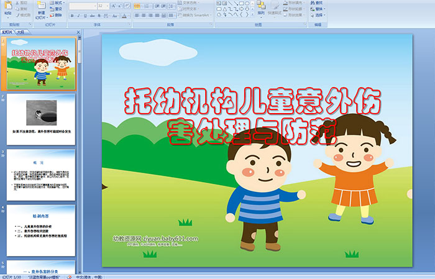
Task: Increase the list indent level
Action: pos(163,6)
